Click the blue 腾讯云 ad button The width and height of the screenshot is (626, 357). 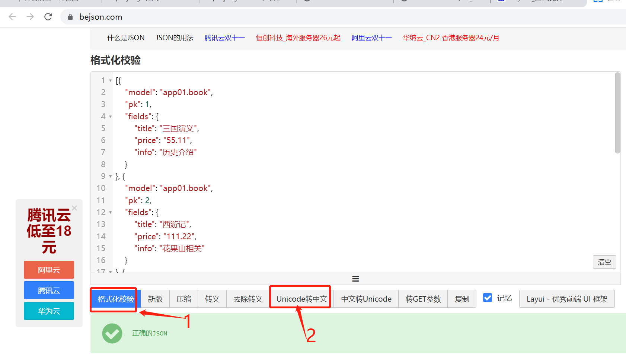point(49,290)
